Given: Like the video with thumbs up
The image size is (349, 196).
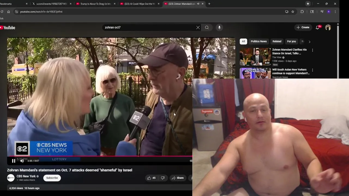Looking at the screenshot, I should (x=151, y=178).
